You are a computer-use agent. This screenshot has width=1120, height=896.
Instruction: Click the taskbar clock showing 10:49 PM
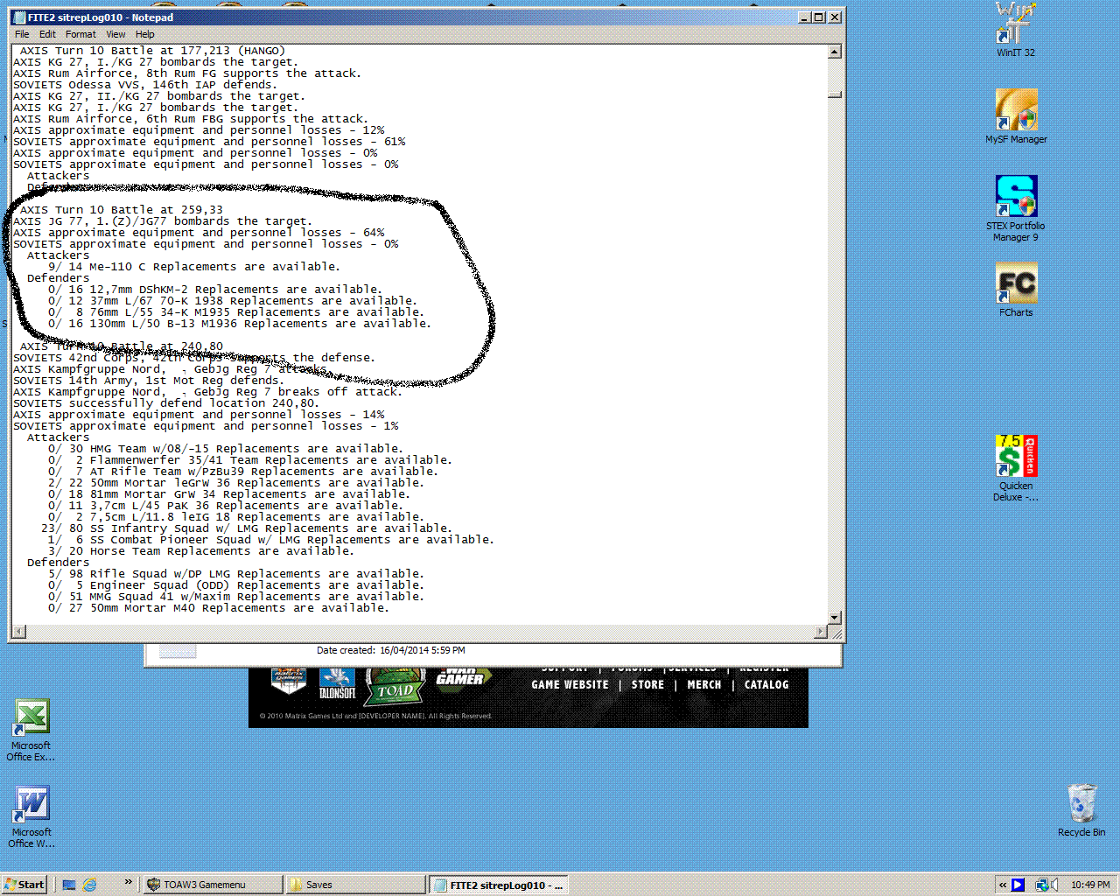[1090, 885]
